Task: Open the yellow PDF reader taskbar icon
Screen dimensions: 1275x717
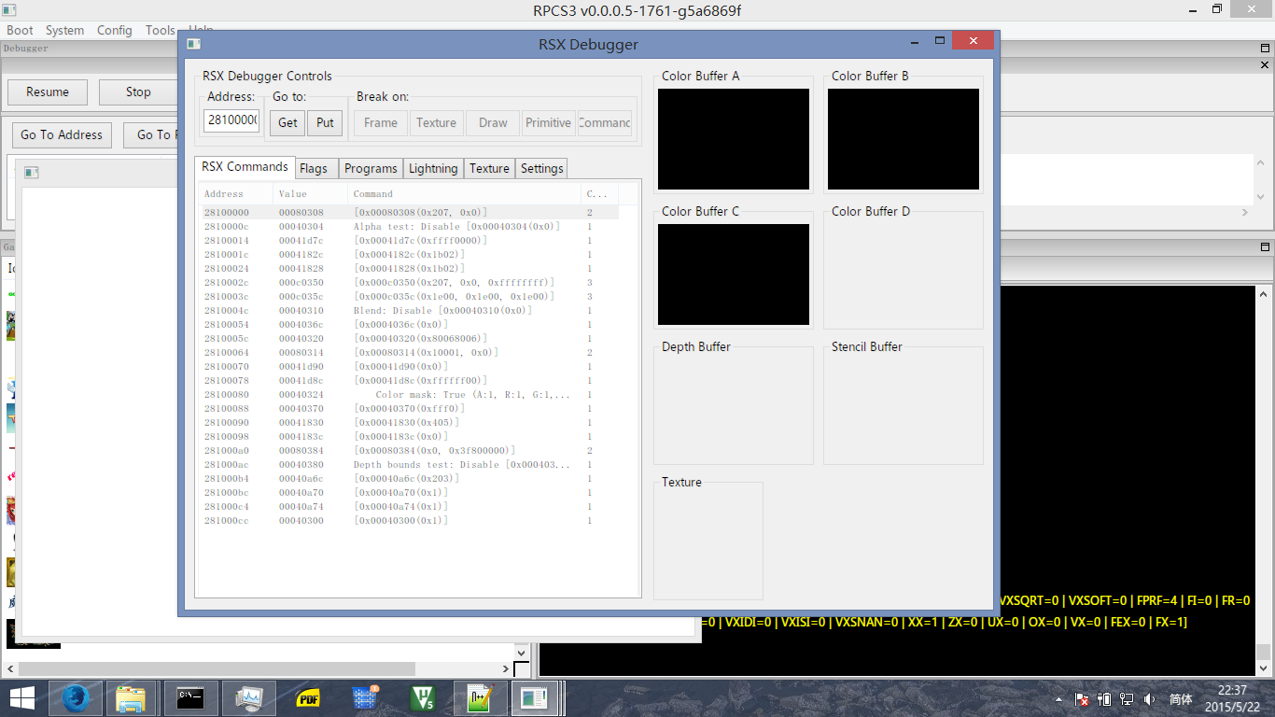Action: [308, 697]
